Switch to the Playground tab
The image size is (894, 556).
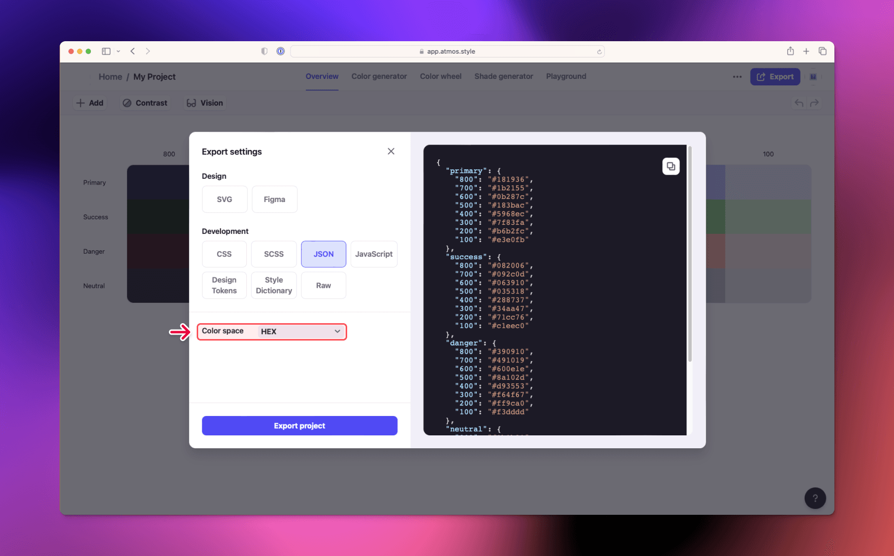(x=566, y=76)
